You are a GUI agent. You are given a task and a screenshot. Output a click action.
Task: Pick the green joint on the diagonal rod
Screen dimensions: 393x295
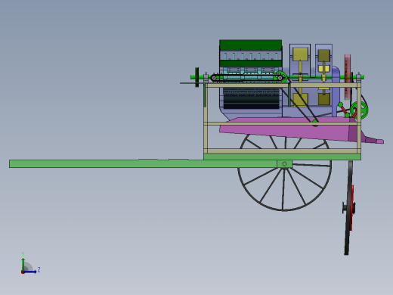315,123
